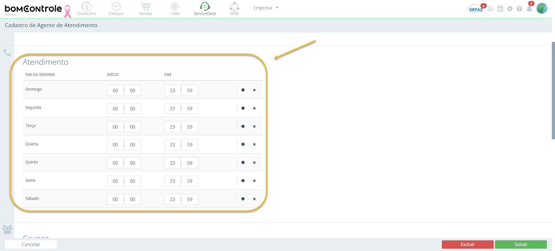Click Sábado end minute field
This screenshot has height=251, width=555.
(190, 199)
